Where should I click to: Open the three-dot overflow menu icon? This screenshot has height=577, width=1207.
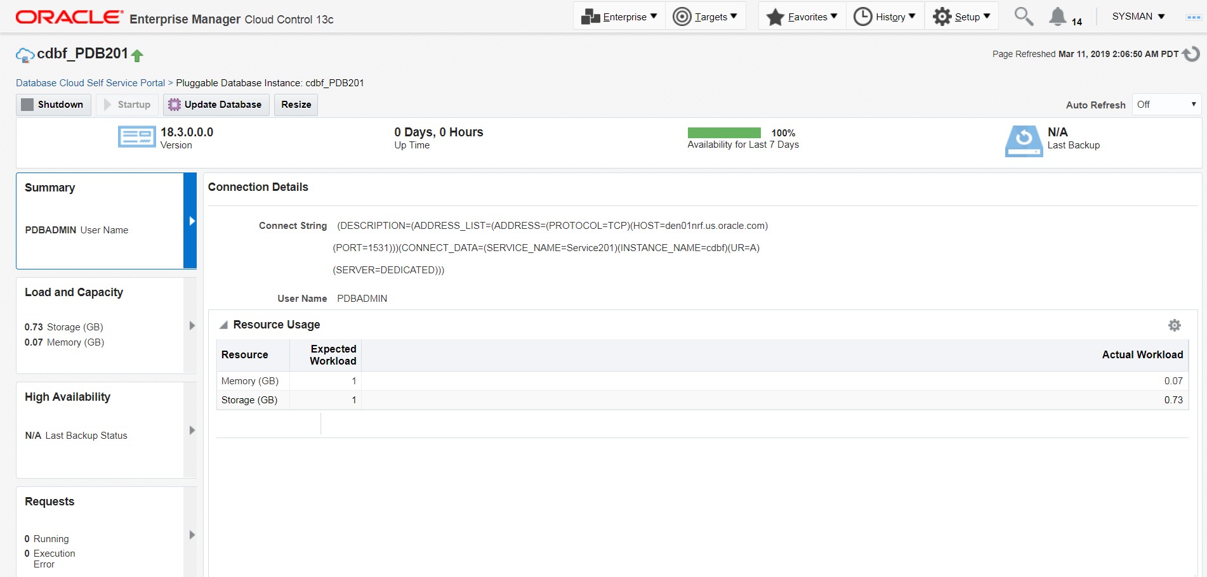1193,17
